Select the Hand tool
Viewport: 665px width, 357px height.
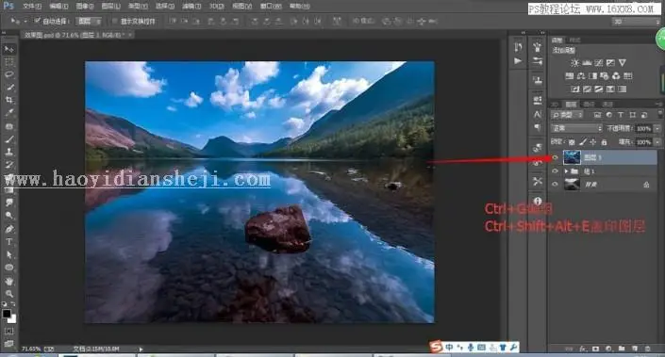click(x=8, y=281)
